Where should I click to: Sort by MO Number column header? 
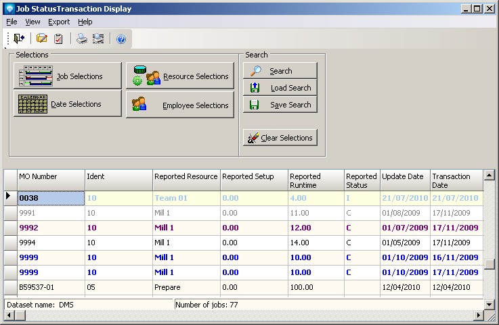(50, 180)
